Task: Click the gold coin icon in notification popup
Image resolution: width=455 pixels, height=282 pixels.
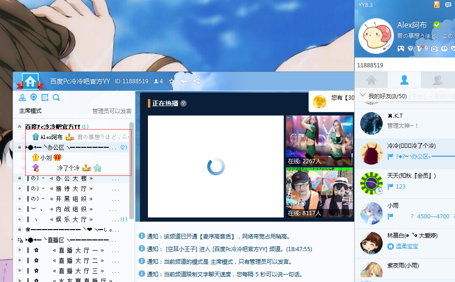Action: 320,102
